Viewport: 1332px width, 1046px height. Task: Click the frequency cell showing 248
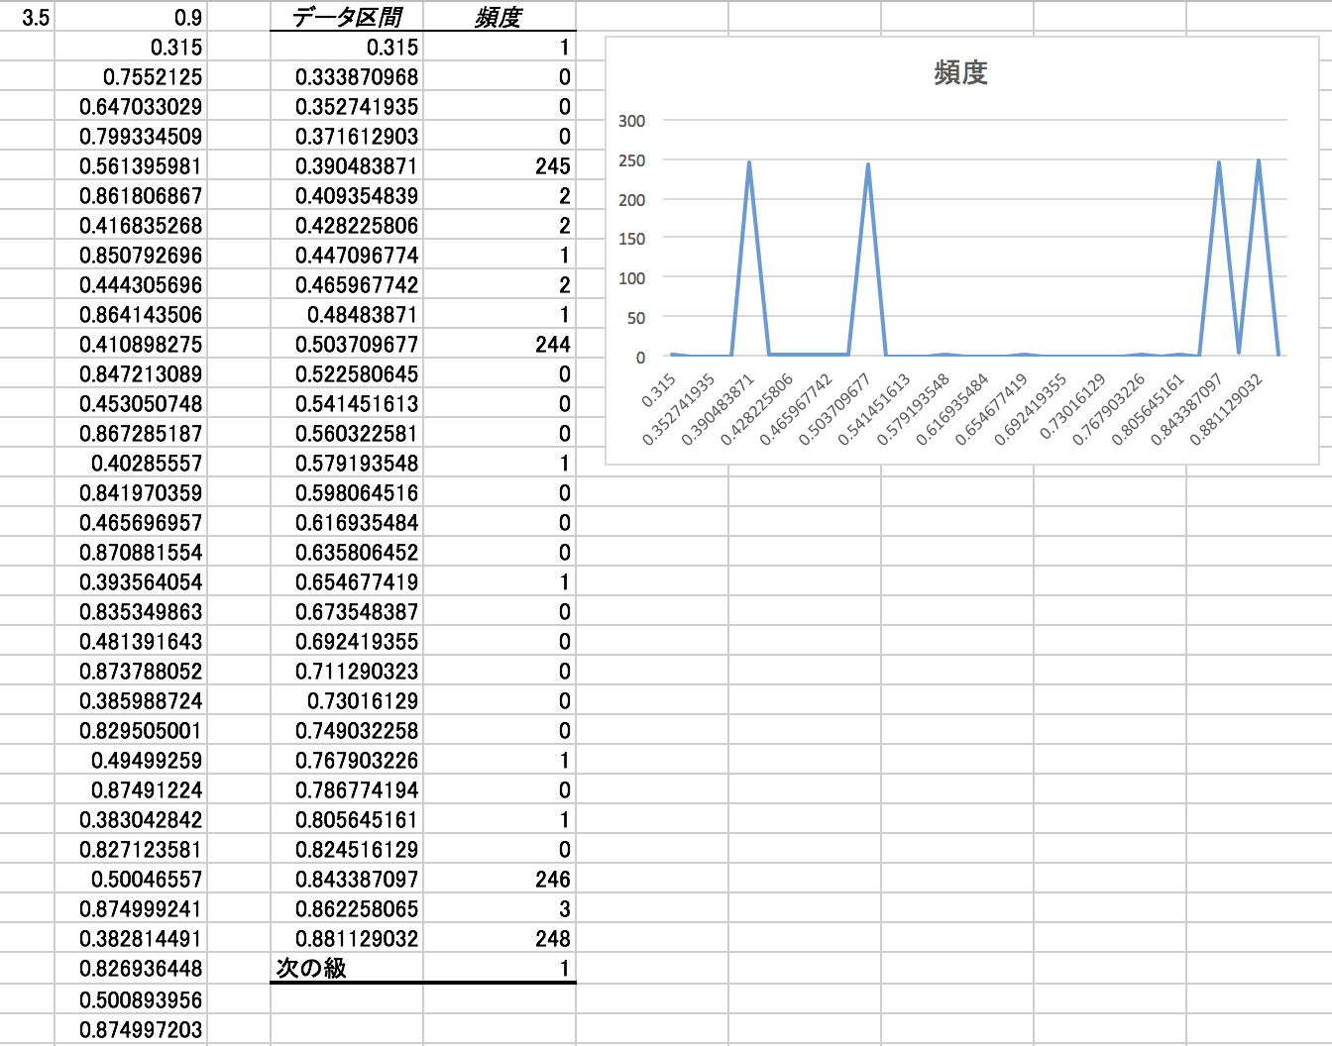pos(499,938)
